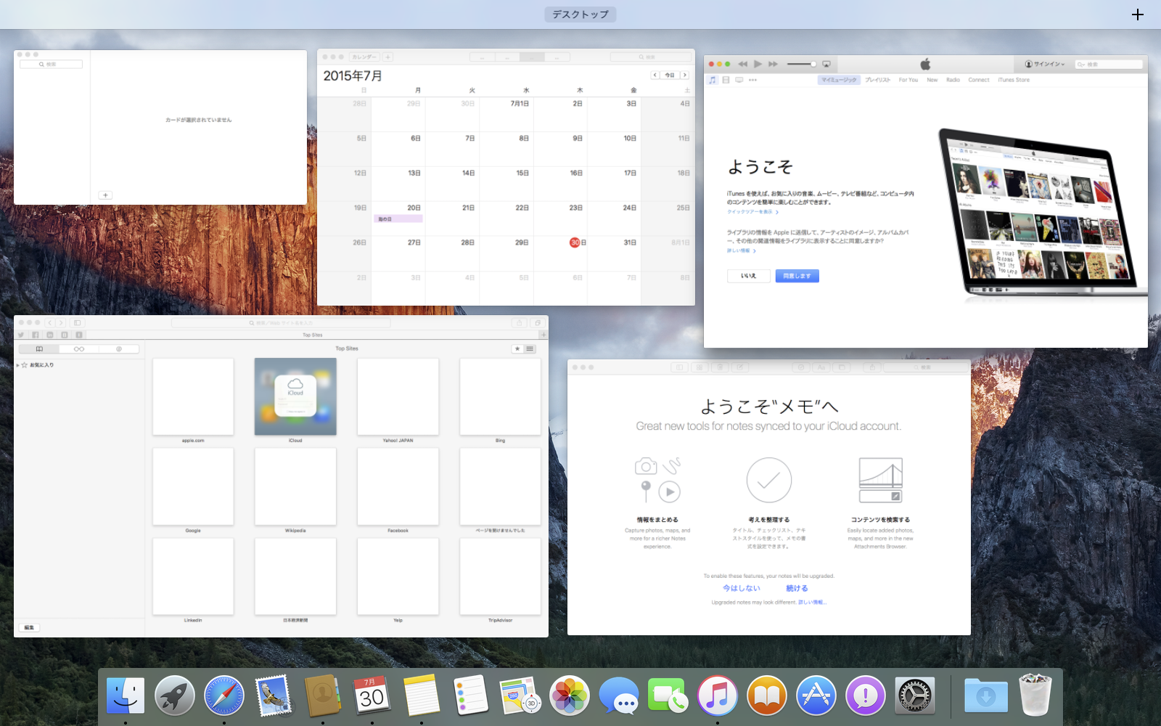Switch to the マイミュージック tab in iTunes
The width and height of the screenshot is (1161, 726).
click(839, 80)
